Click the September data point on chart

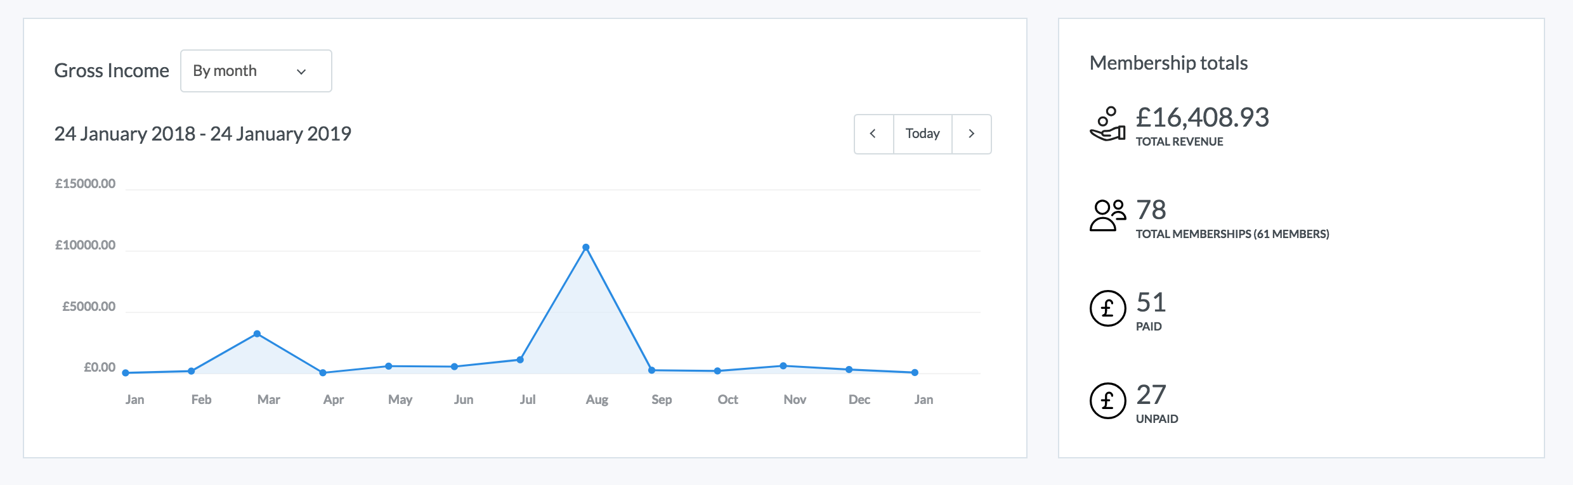tap(652, 370)
